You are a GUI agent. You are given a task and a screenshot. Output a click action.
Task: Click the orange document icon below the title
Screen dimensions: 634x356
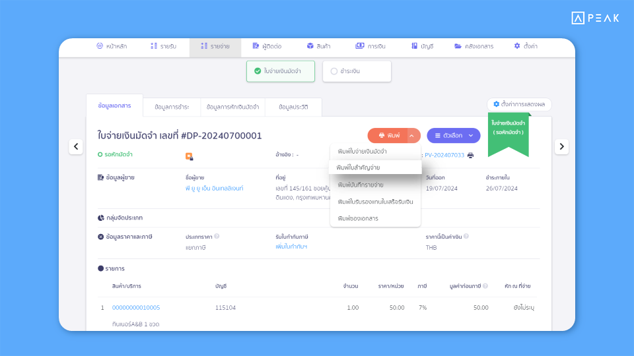tap(189, 156)
